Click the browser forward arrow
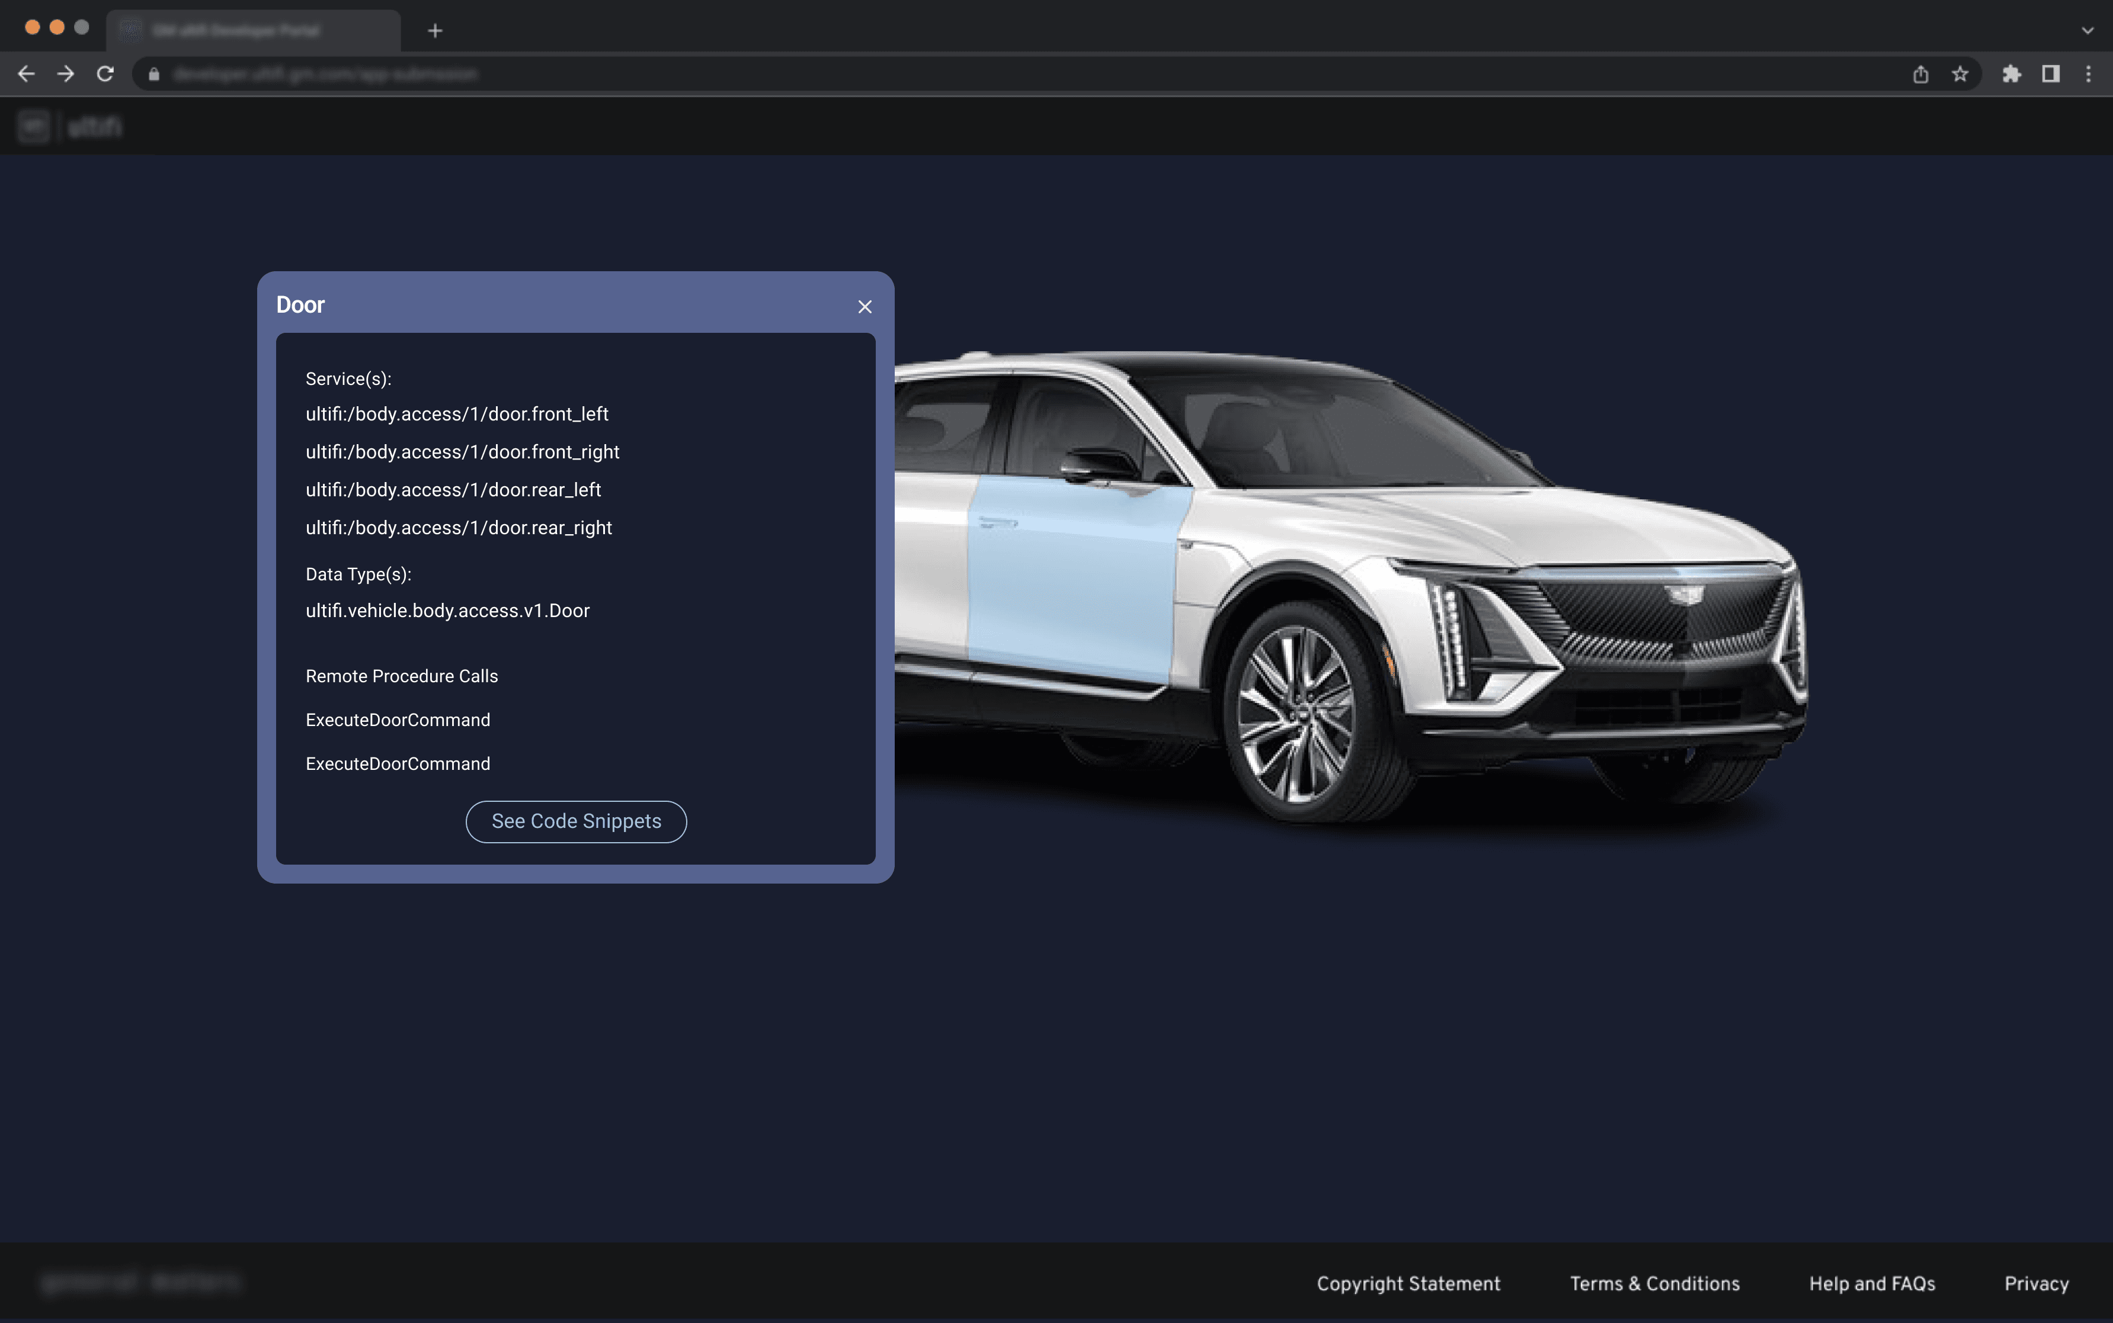The image size is (2113, 1323). click(x=66, y=75)
